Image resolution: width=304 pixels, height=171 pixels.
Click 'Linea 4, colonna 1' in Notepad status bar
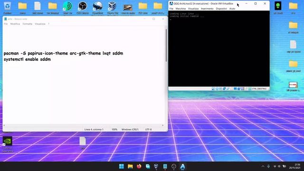tap(94, 129)
